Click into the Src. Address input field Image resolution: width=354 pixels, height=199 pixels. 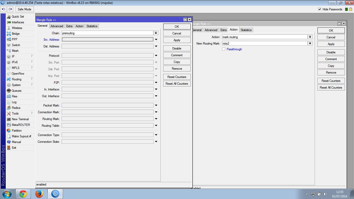(108, 40)
